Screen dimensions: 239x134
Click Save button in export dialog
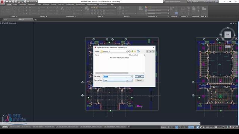(139, 77)
